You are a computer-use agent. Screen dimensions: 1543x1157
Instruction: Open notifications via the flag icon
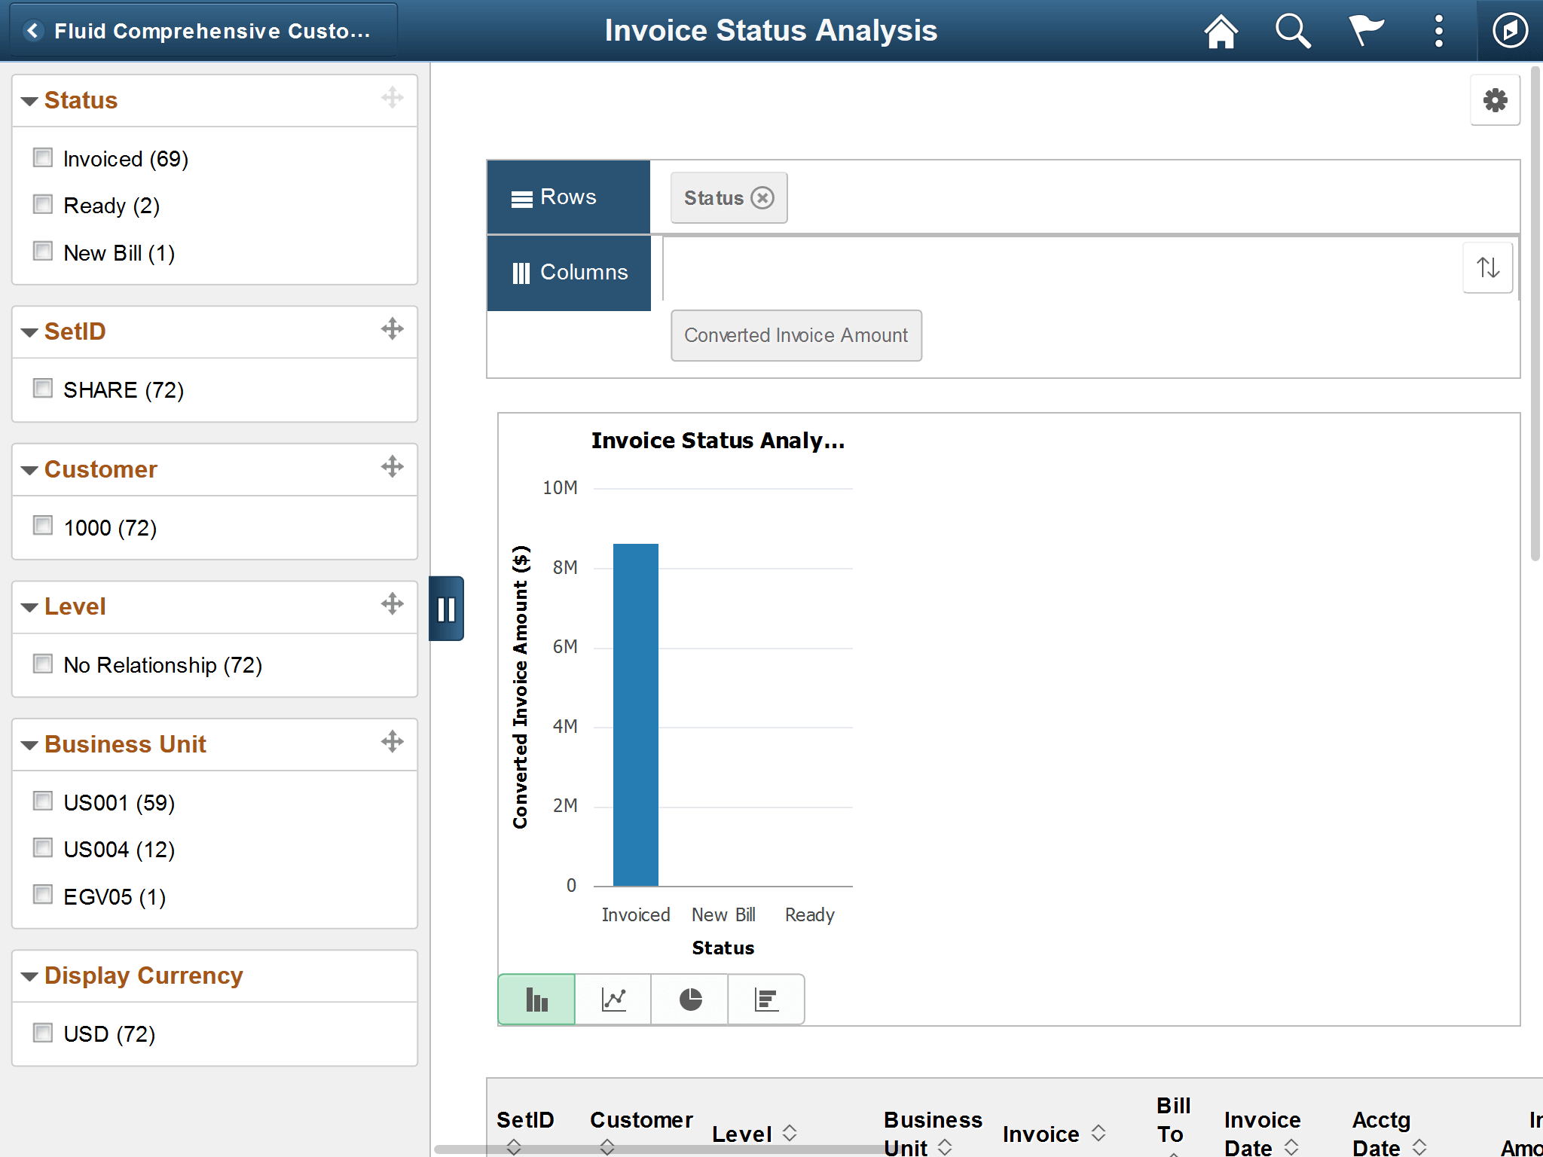(x=1364, y=30)
